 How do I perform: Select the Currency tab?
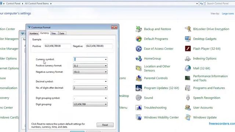[x=44, y=33]
